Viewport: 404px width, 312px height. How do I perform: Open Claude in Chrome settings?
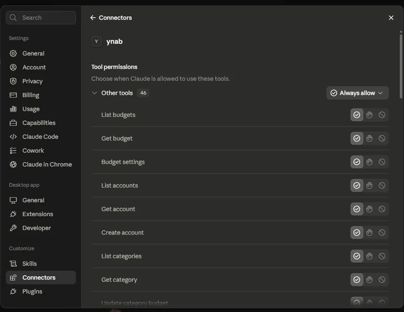41,164
